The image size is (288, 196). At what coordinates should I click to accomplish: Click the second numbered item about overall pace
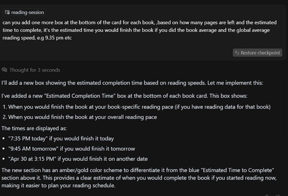point(80,117)
